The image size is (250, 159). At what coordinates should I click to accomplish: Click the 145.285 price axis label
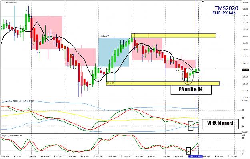click(245, 16)
